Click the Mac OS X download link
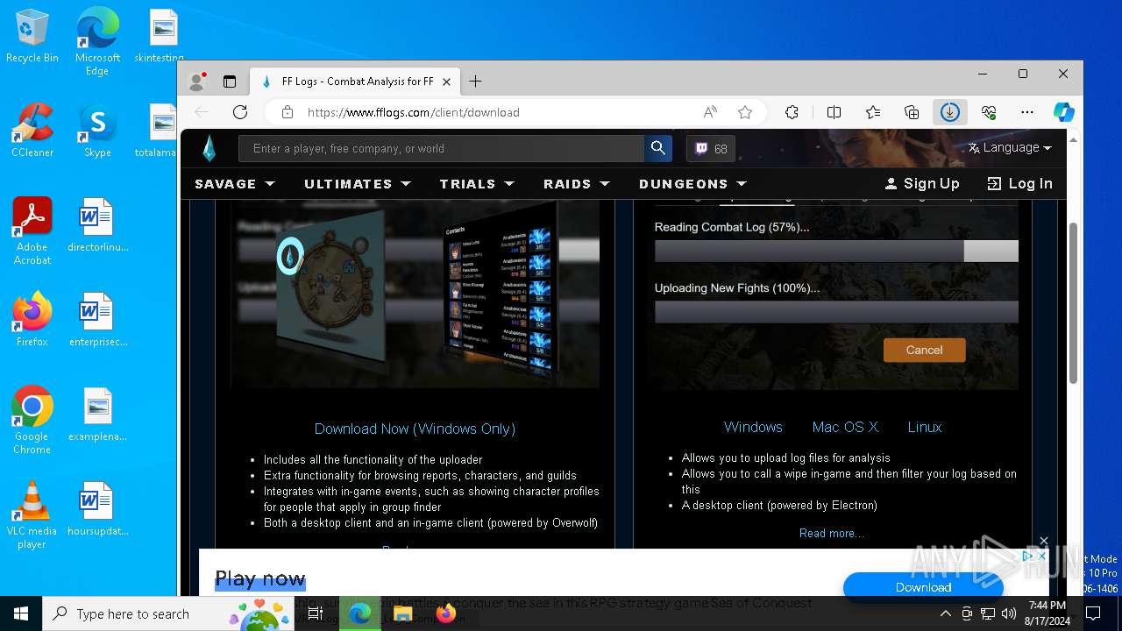 (x=845, y=427)
